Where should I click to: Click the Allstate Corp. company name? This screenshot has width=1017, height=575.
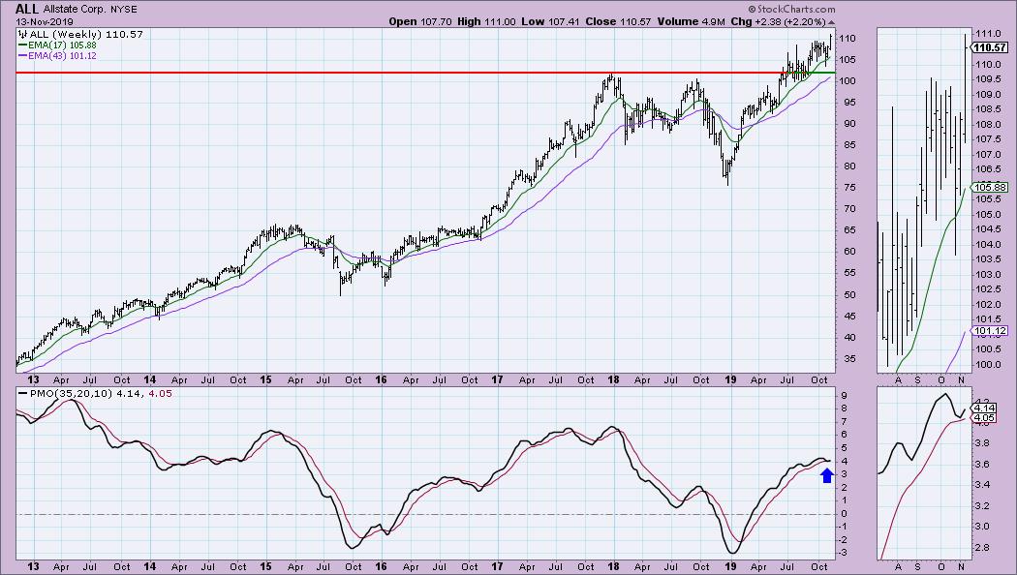coord(75,10)
